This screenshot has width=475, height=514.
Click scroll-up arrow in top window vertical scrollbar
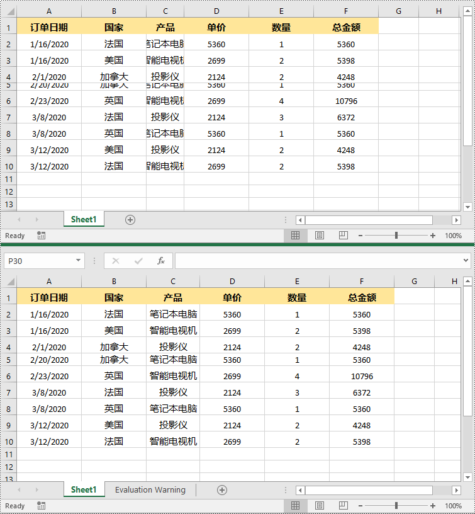coord(467,11)
